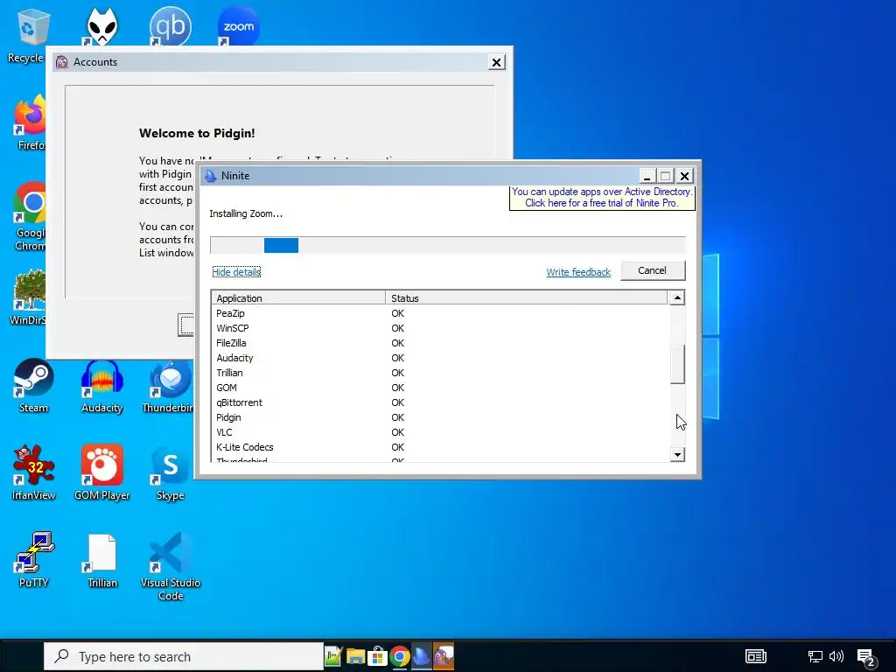Open the Steam desktop icon
This screenshot has height=672, width=896.
tap(33, 385)
